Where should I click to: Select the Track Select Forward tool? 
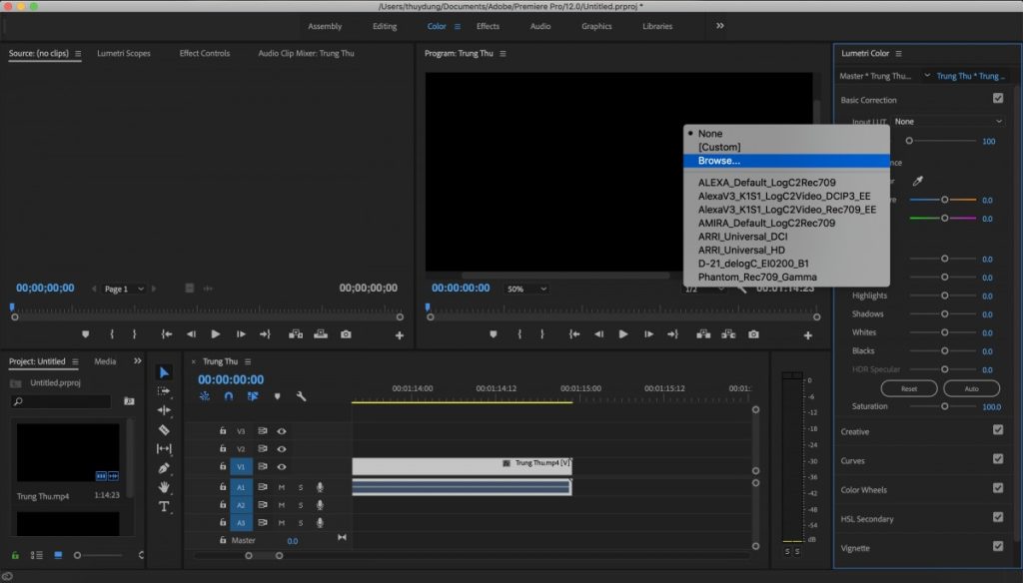[165, 389]
